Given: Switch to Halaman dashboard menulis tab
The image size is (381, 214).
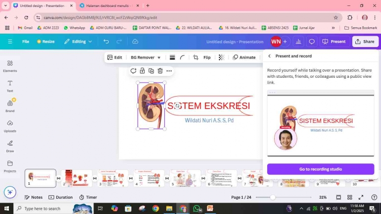Looking at the screenshot, I should pos(109,5).
